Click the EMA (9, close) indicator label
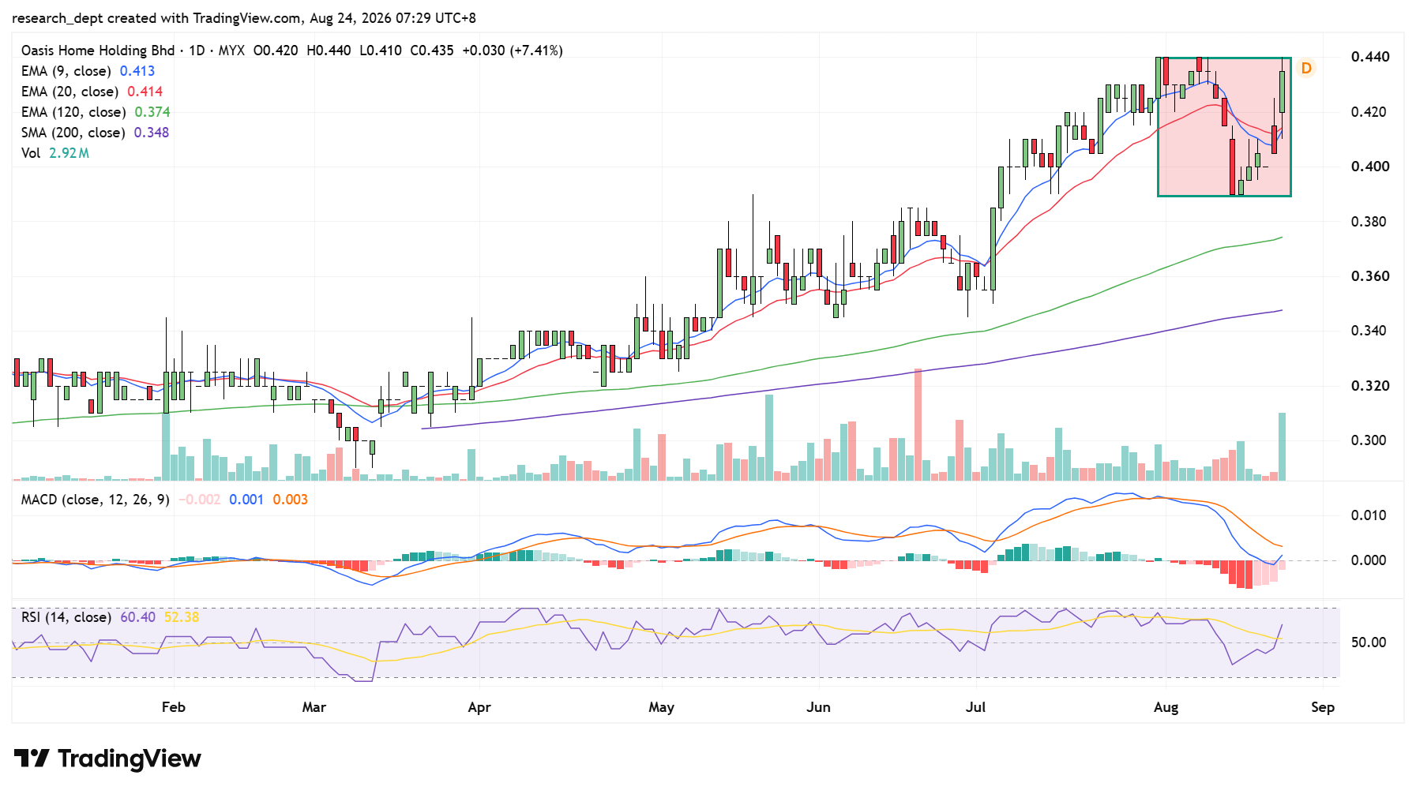The width and height of the screenshot is (1416, 794). click(66, 71)
